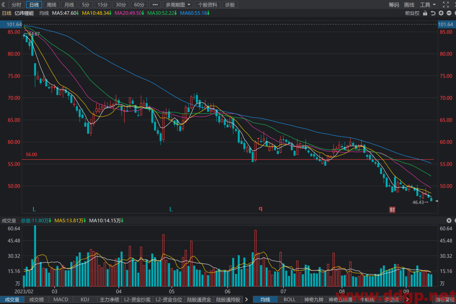Switch to MACD indicator tab
Image resolution: width=456 pixels, height=304 pixels.
tap(61, 300)
